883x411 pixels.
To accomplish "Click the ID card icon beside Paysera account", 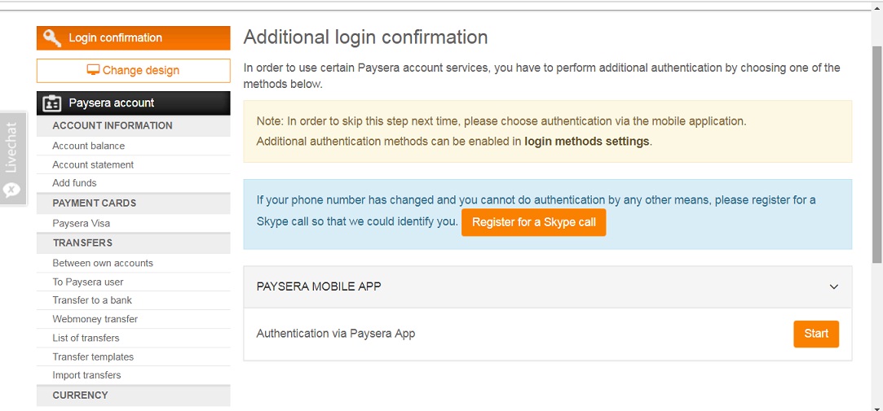I will click(52, 103).
